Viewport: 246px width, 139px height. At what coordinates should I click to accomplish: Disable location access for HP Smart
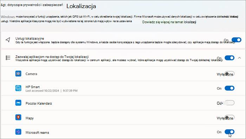[229, 88]
